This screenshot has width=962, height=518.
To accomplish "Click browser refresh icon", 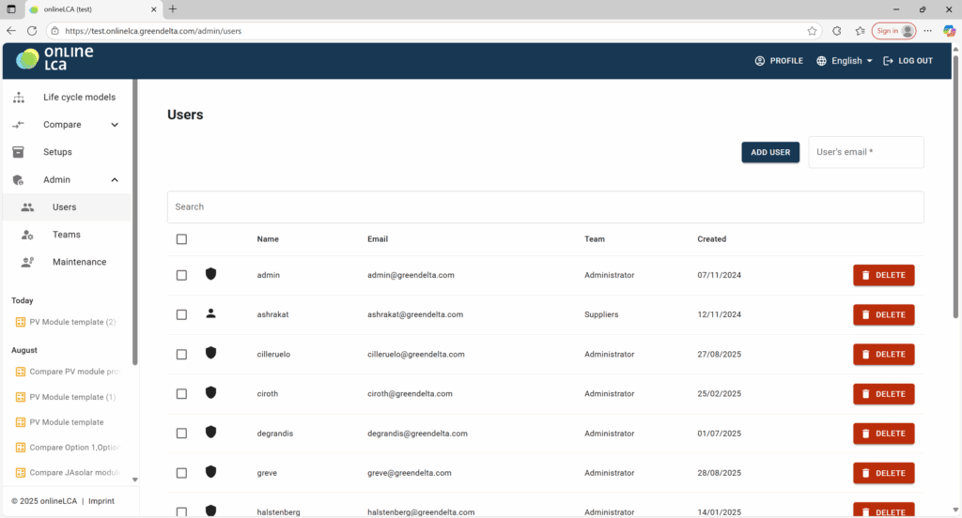I will point(32,31).
